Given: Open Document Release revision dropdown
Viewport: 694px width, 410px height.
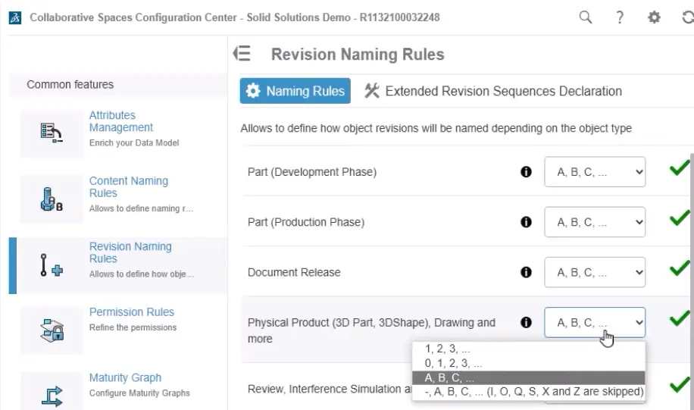Looking at the screenshot, I should coord(595,272).
